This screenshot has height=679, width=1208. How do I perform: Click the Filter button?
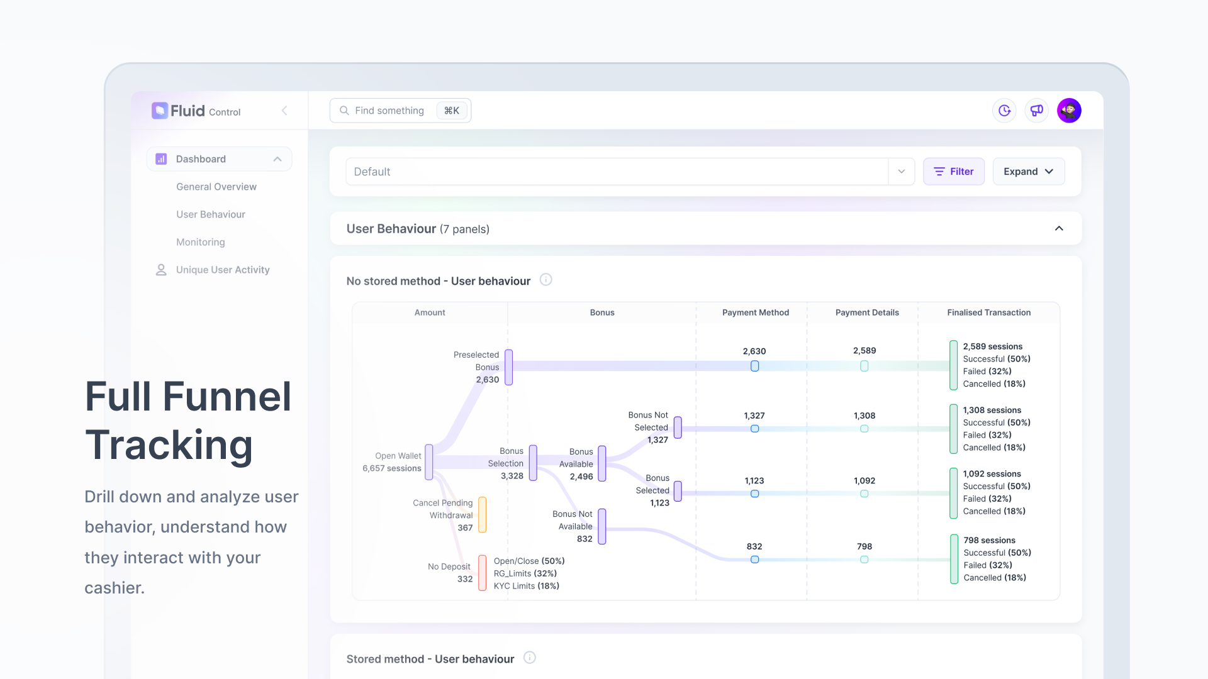953,172
